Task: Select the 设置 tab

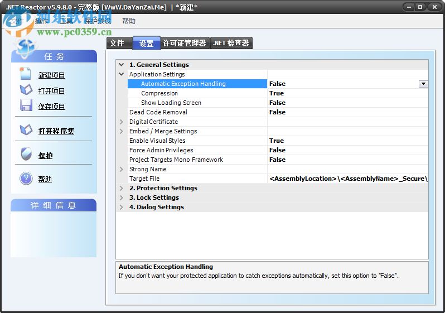Action: click(x=147, y=43)
